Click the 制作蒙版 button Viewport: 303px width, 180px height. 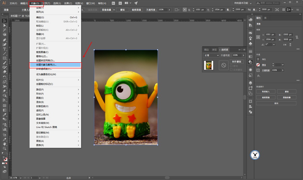237,62
